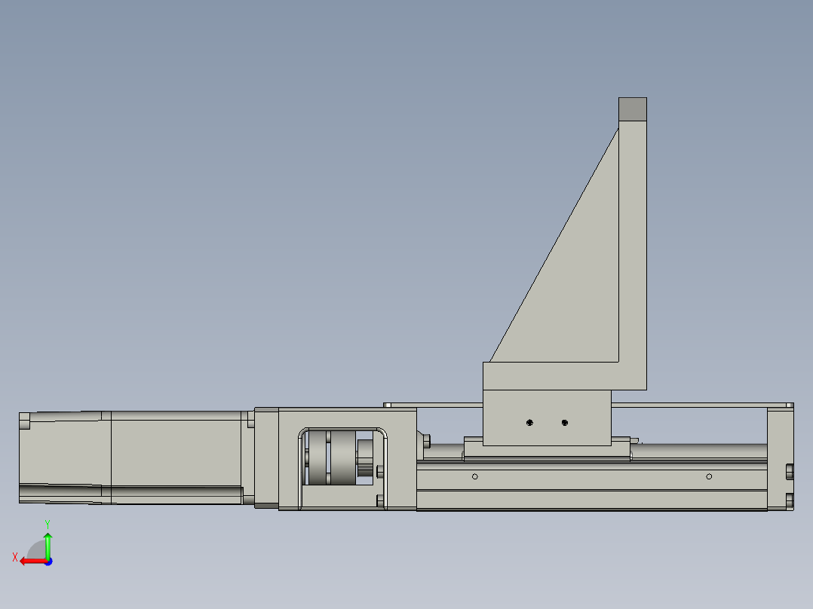Pick the right small circular hole on the rail
Viewport: 813px width, 609px height.
[x=709, y=476]
